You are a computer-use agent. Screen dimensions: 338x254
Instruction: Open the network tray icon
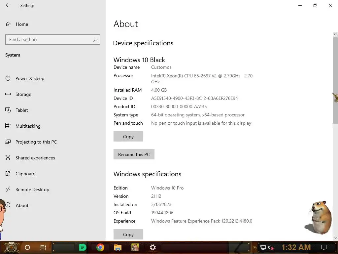263,247
